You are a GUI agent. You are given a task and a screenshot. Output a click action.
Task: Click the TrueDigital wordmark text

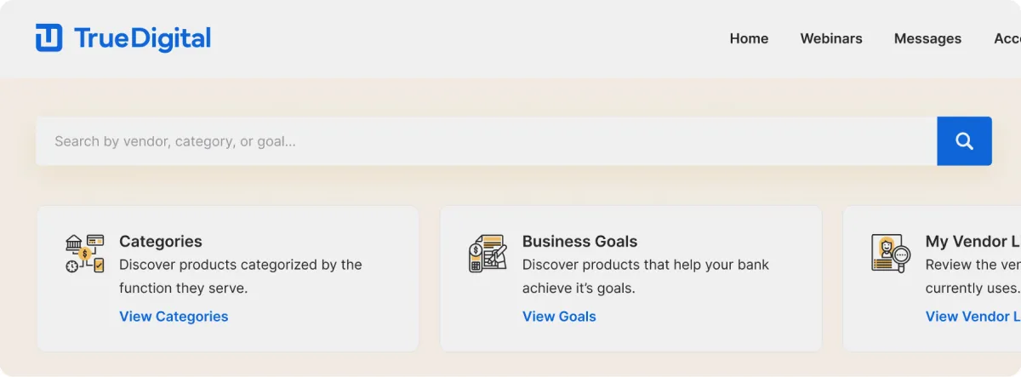(142, 38)
